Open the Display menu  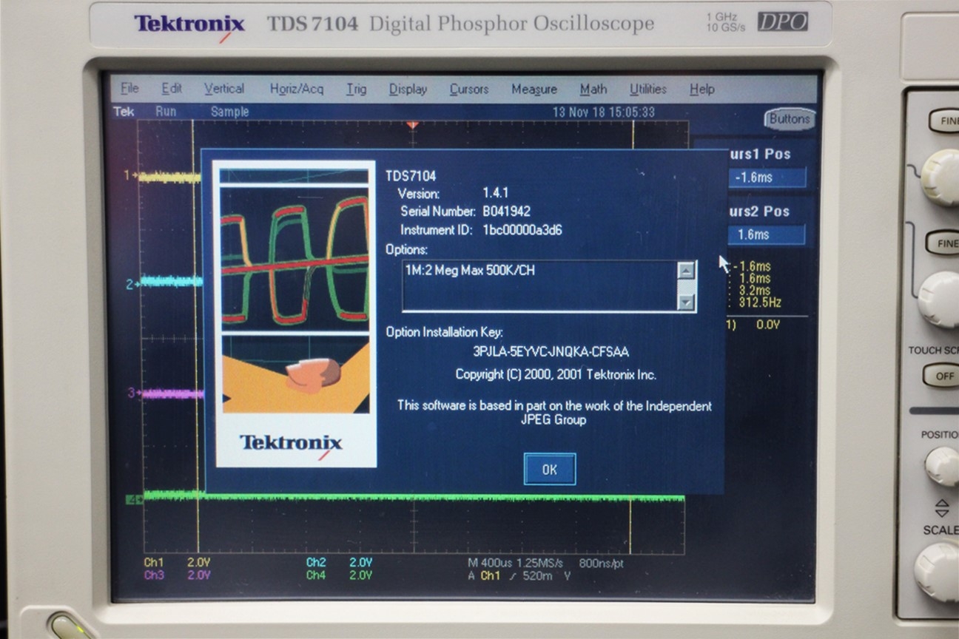408,89
